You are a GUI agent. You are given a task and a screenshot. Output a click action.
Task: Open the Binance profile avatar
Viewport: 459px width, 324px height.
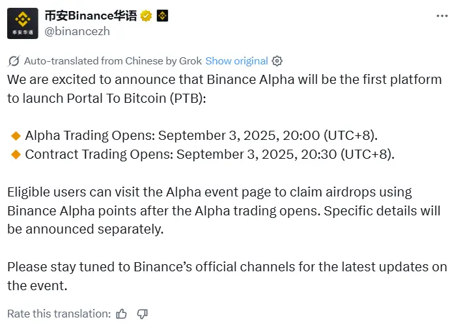point(23,23)
